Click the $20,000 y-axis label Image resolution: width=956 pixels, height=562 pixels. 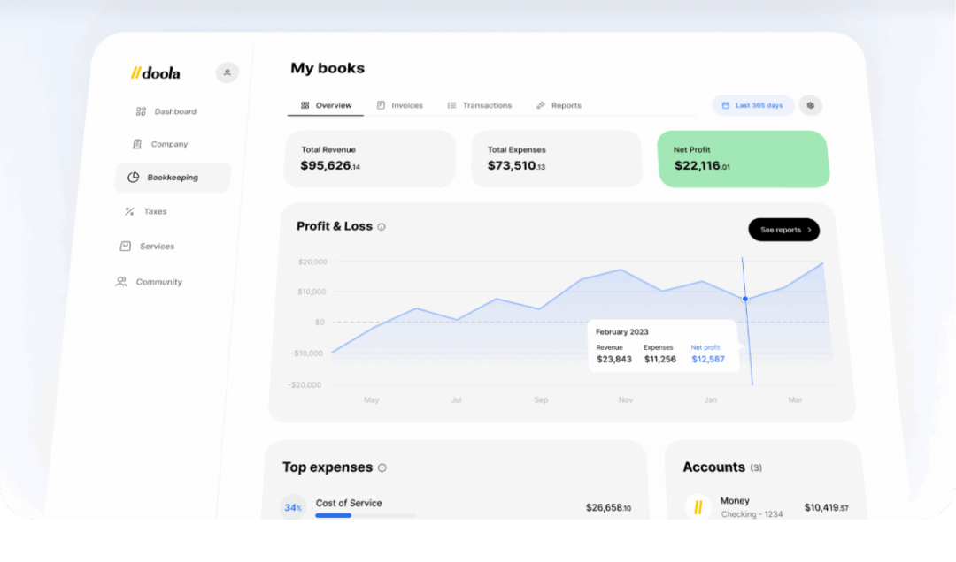click(312, 262)
